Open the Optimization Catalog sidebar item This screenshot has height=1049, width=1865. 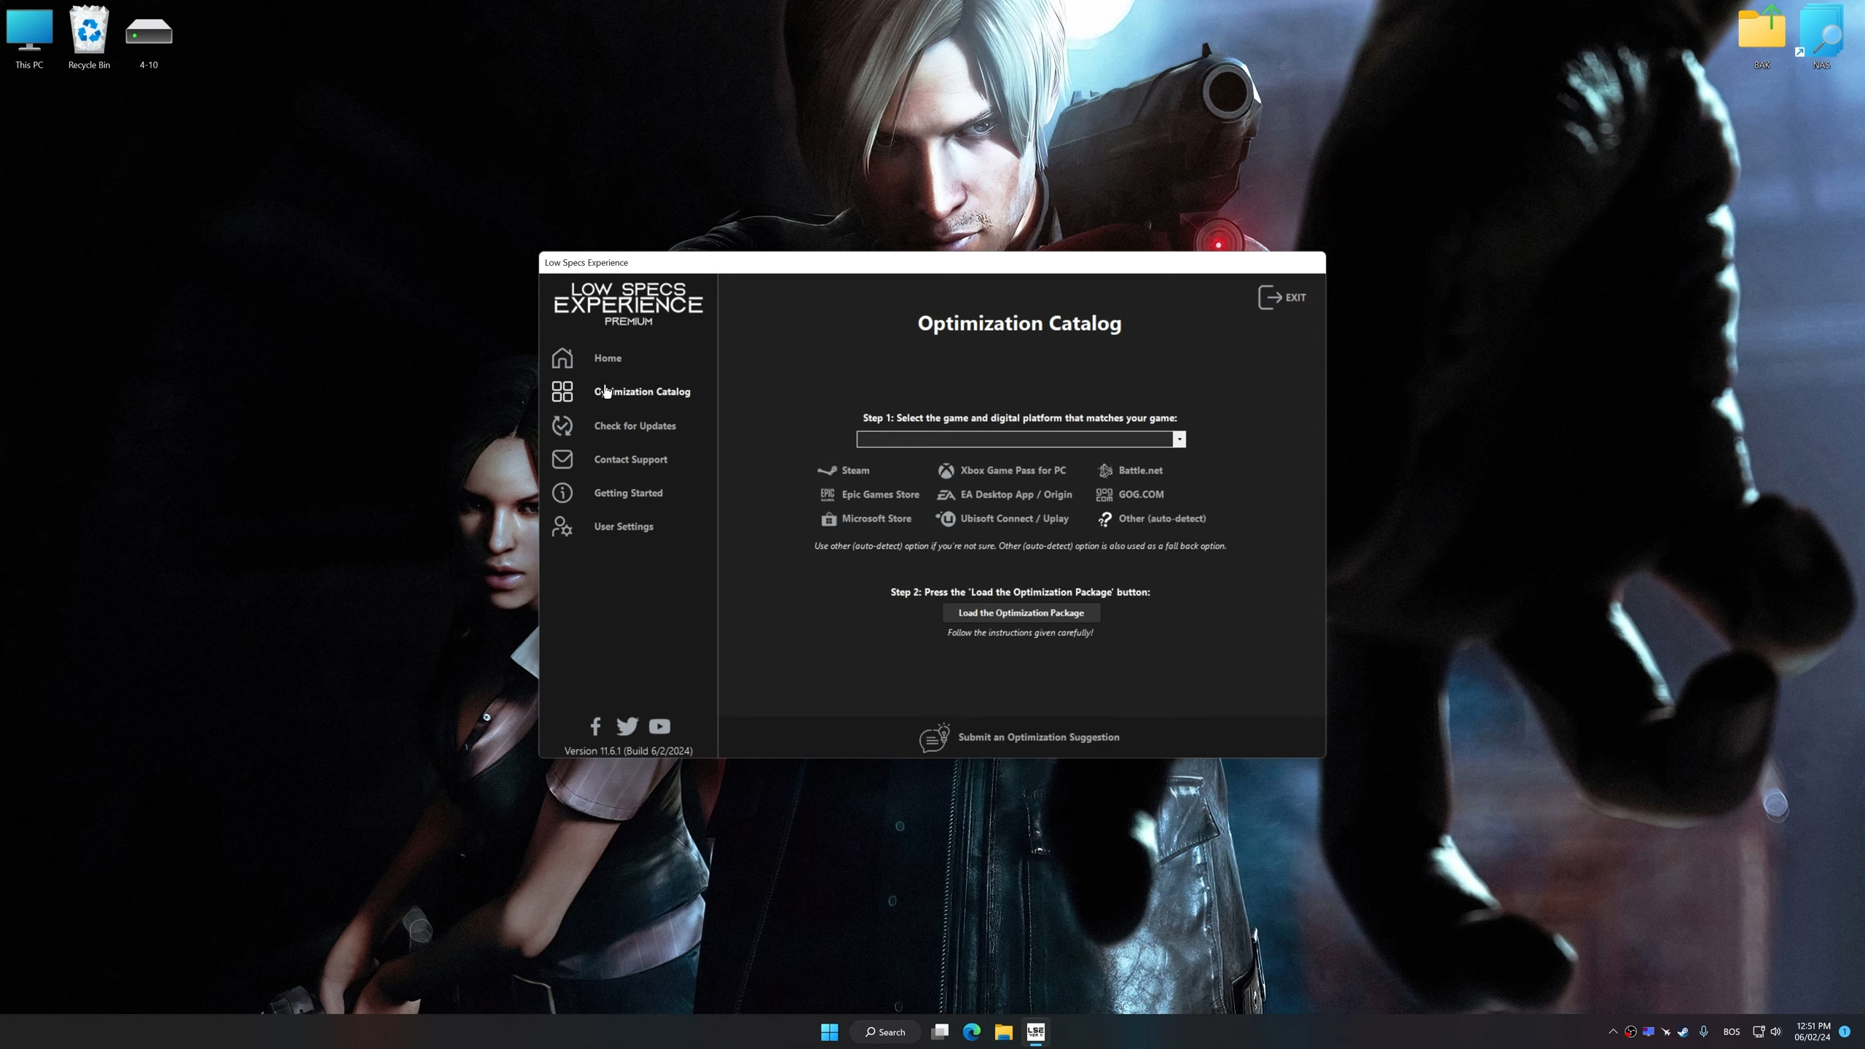coord(621,392)
